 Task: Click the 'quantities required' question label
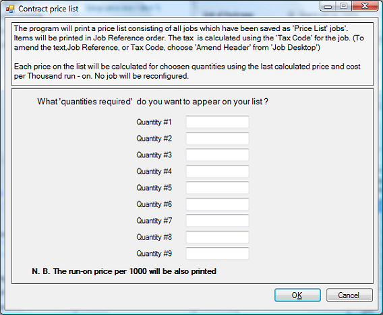(152, 102)
